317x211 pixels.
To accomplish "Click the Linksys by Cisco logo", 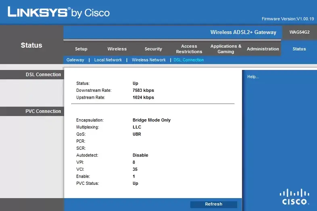I will click(58, 12).
